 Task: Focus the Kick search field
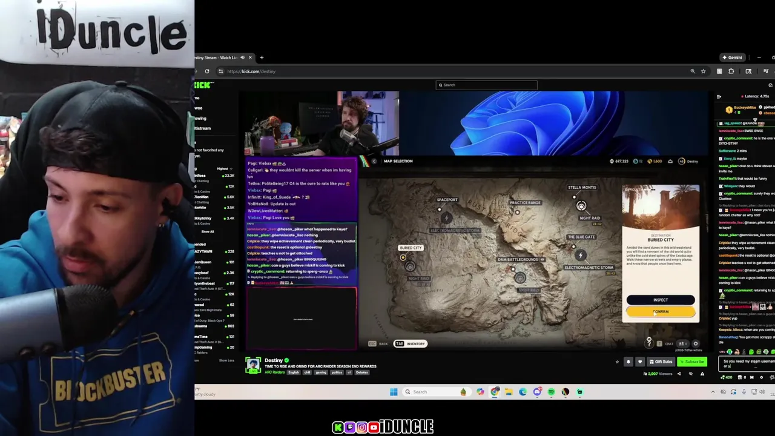487,85
